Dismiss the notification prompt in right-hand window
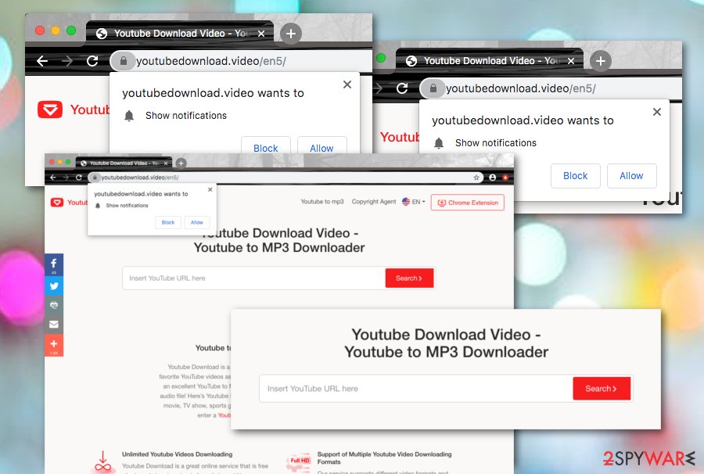This screenshot has width=704, height=474. (657, 112)
